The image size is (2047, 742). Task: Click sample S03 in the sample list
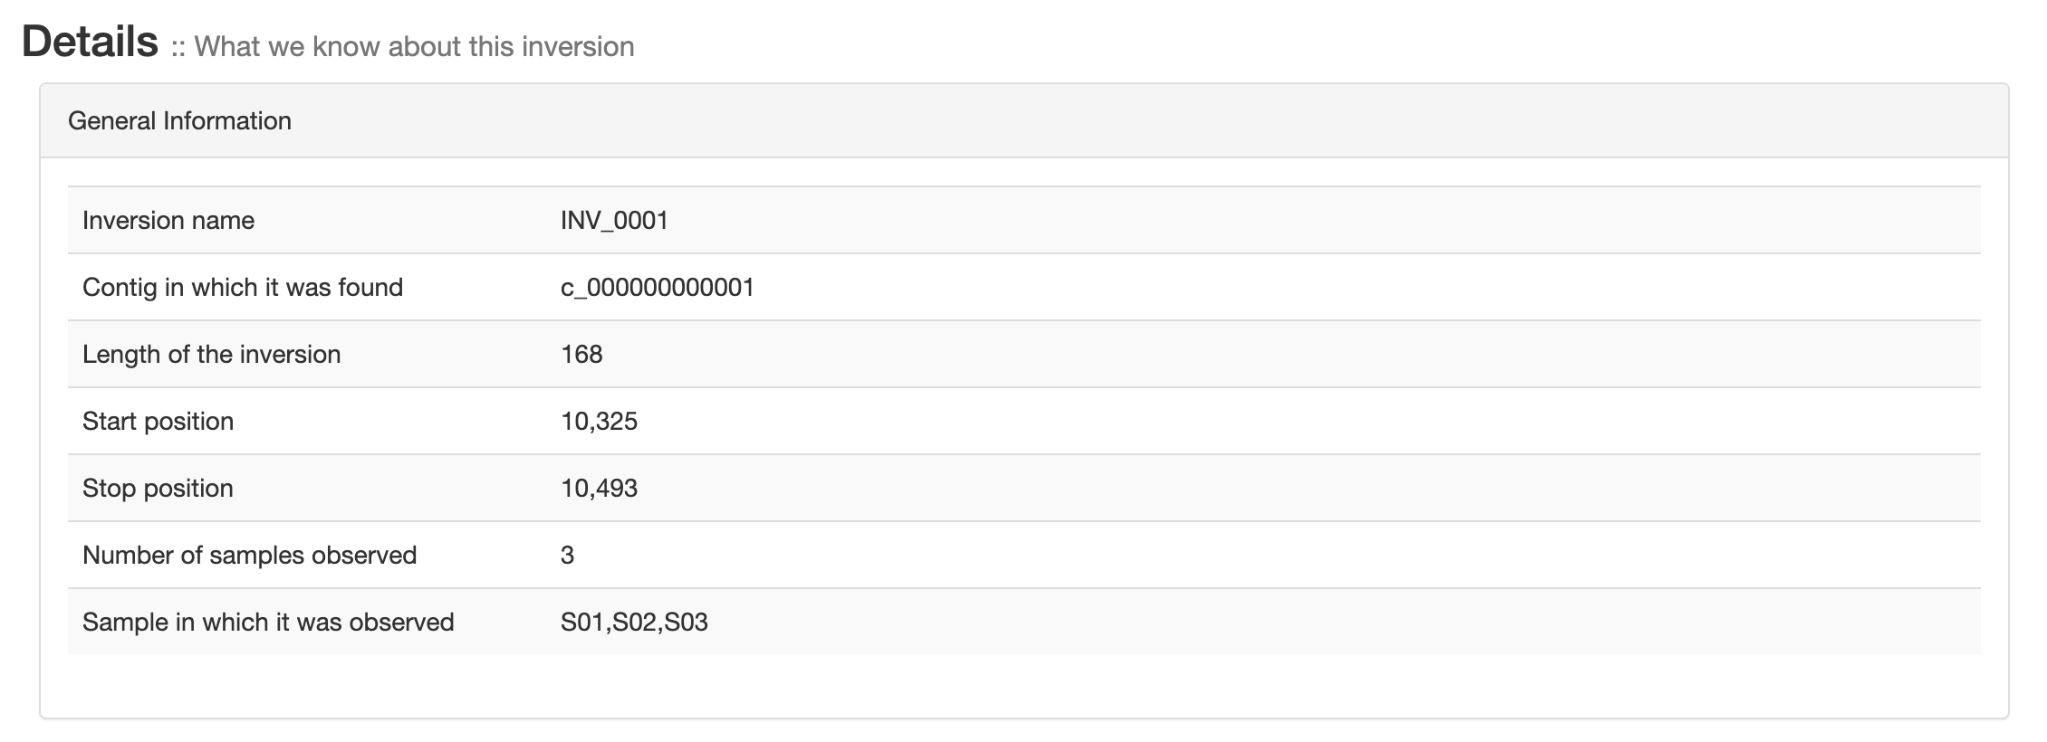point(687,623)
